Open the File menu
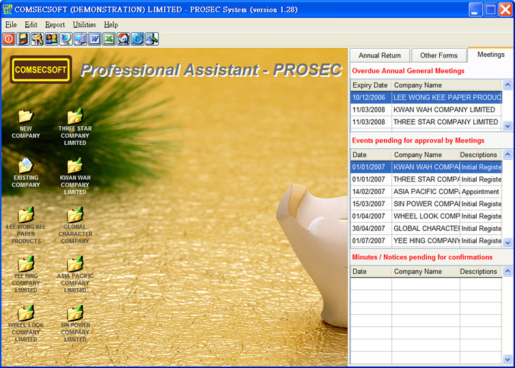The width and height of the screenshot is (515, 368). click(11, 25)
